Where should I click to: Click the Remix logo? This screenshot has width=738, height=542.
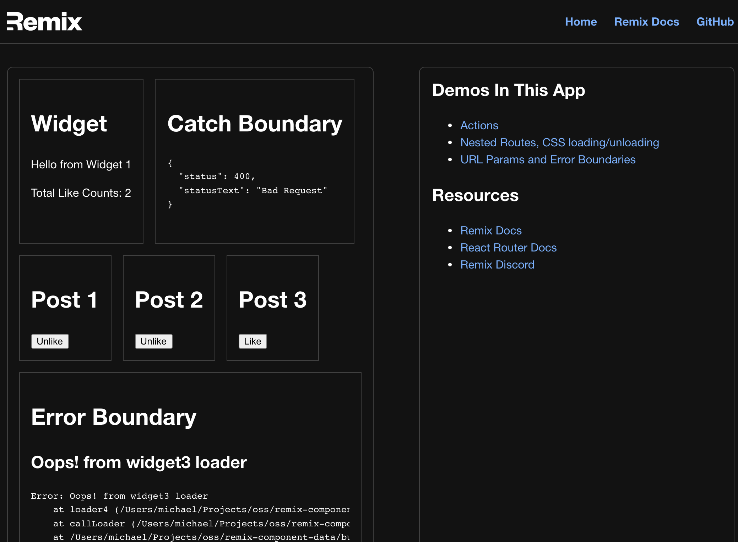click(x=44, y=22)
